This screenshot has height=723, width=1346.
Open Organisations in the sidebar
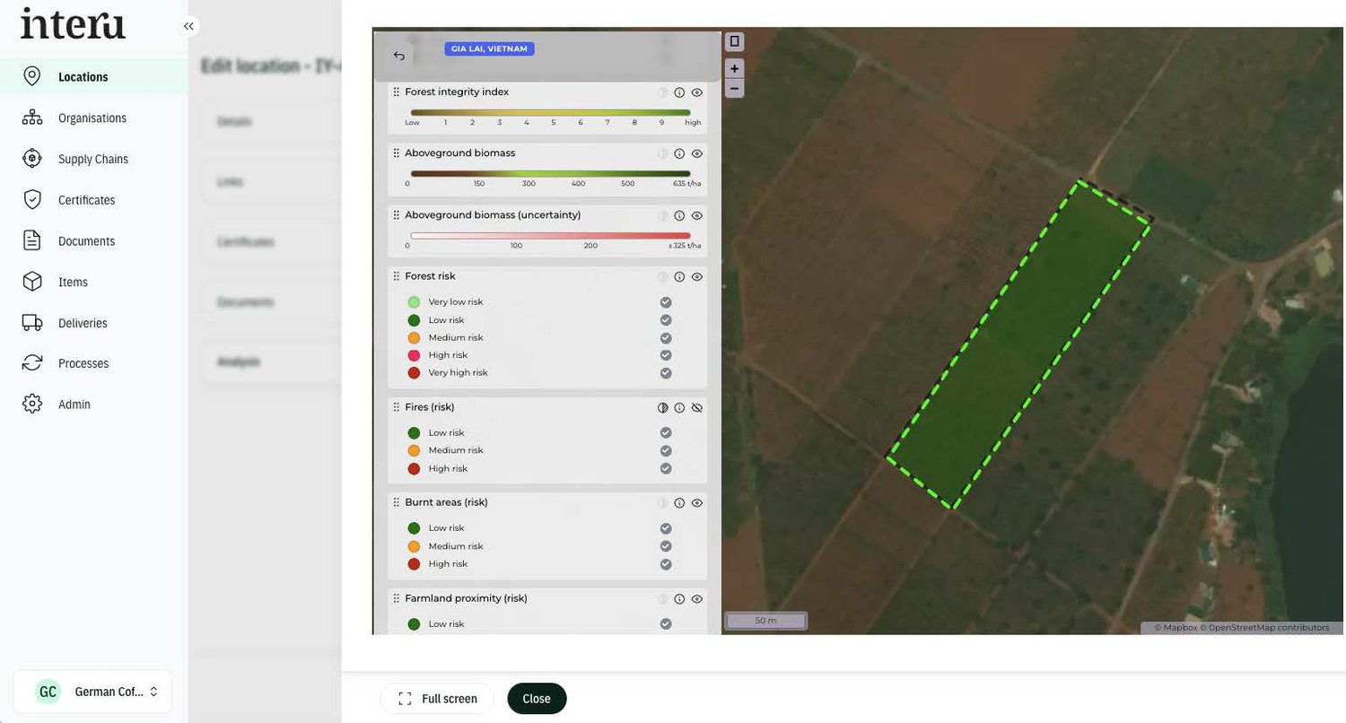click(x=93, y=118)
